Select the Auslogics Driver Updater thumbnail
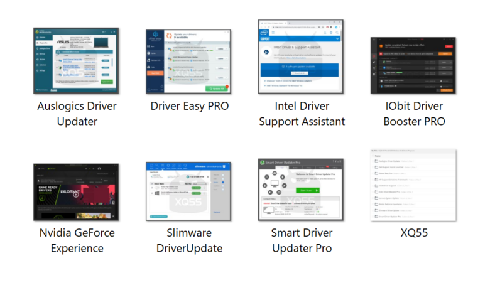Screen dimensions: 490x295 point(75,62)
